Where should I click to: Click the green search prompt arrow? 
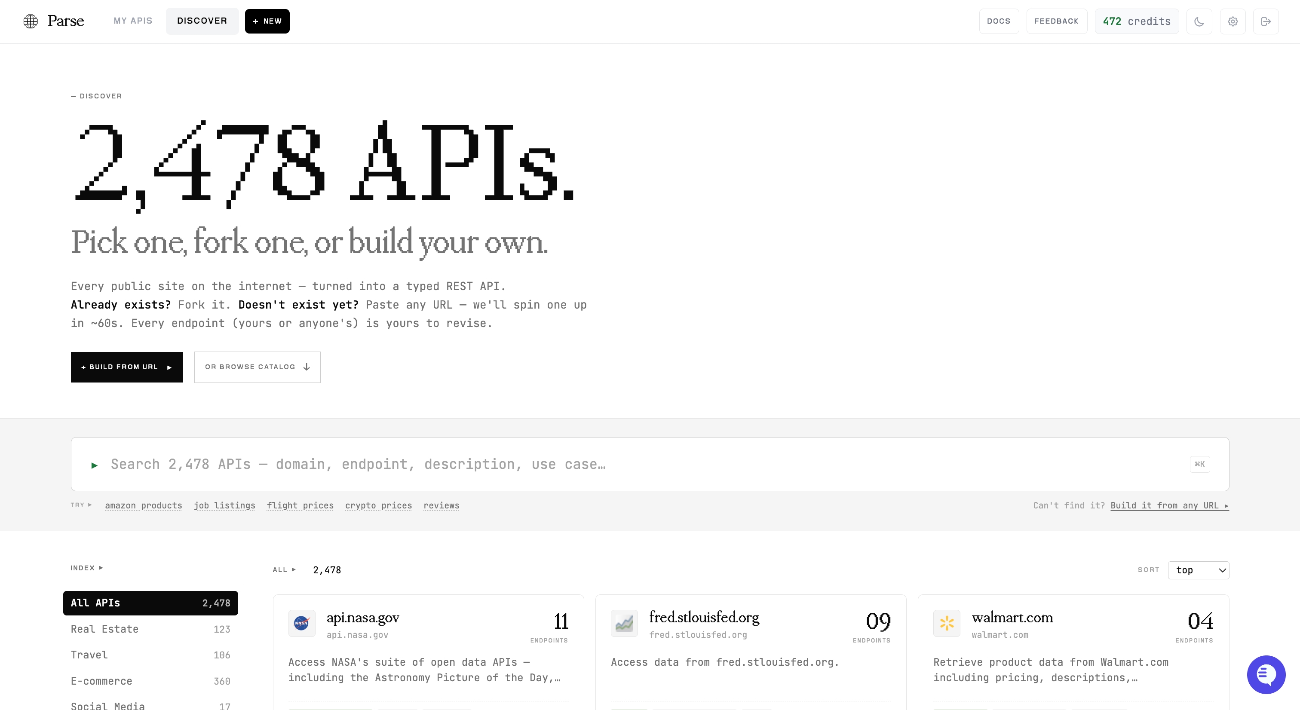95,465
